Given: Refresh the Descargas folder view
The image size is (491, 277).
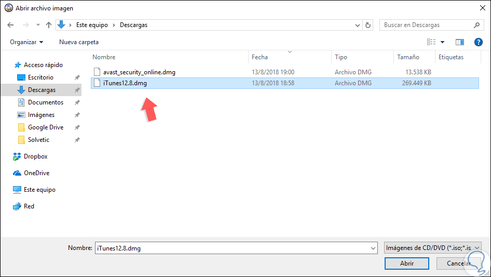Looking at the screenshot, I should [368, 25].
